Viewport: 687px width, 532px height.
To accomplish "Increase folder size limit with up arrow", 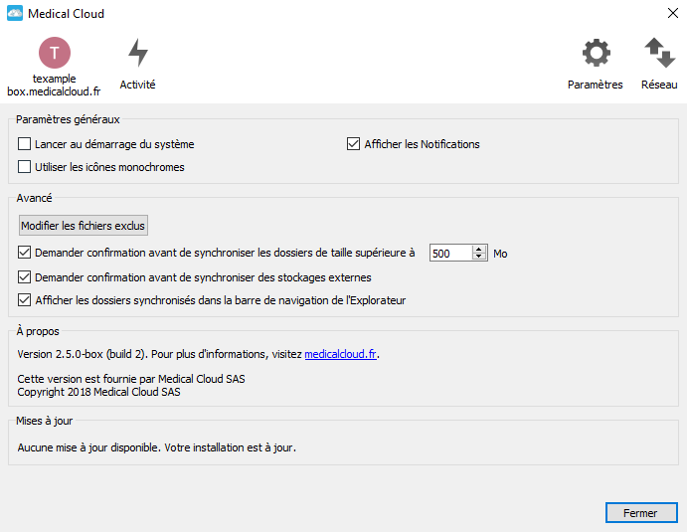I will [x=479, y=250].
